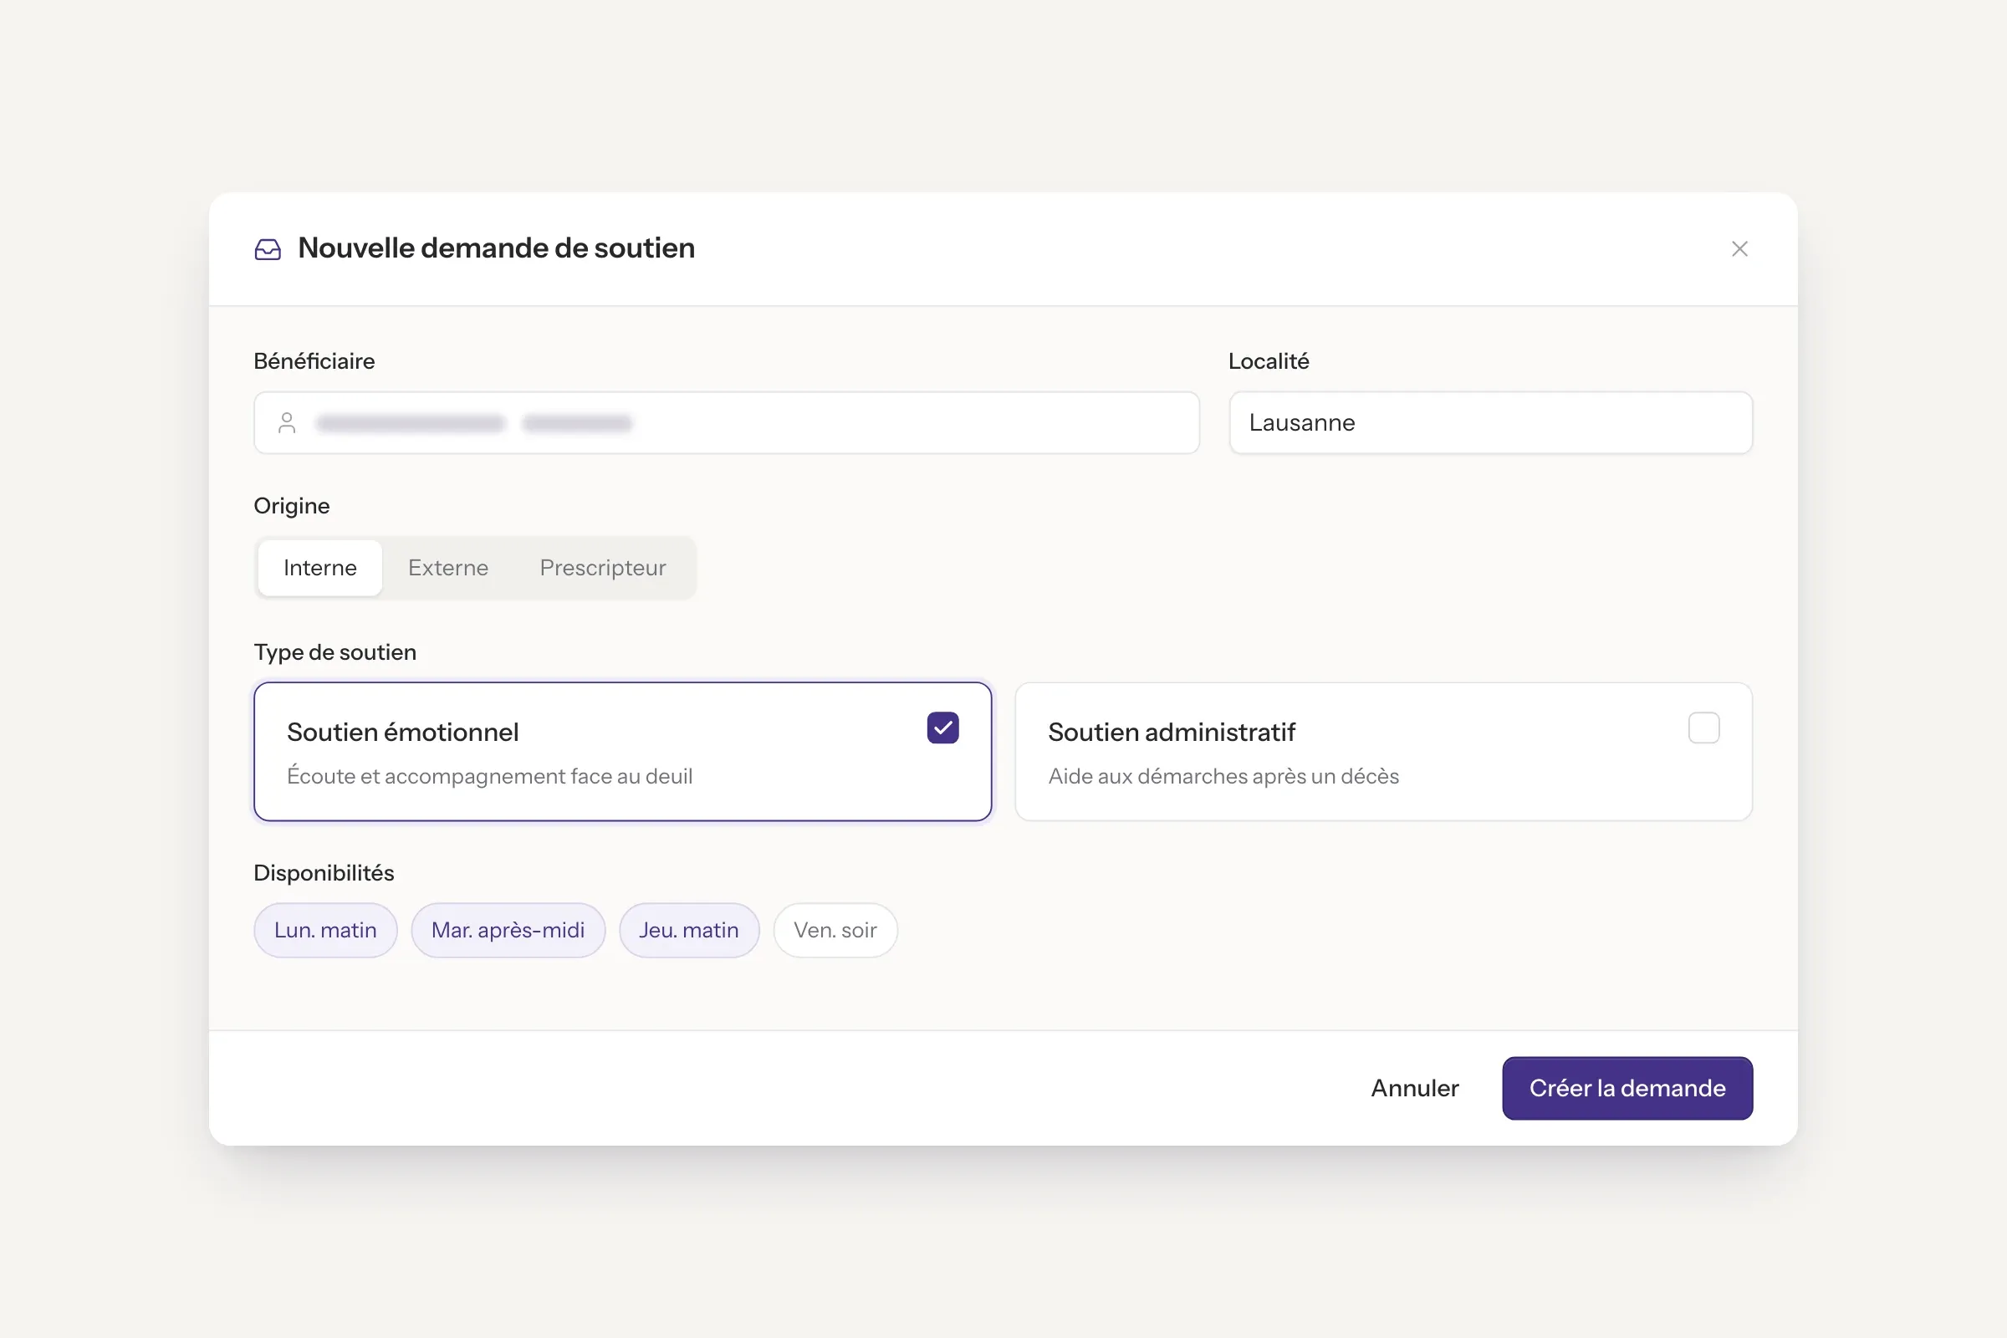Click the dialog title text
2007x1338 pixels.
[496, 248]
